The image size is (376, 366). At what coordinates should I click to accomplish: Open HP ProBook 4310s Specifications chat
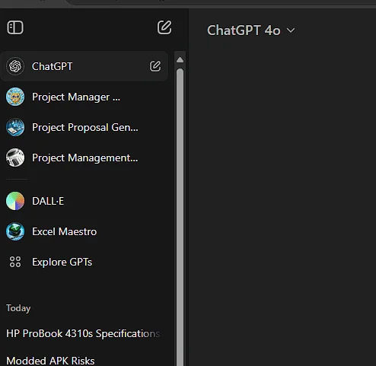coord(83,333)
